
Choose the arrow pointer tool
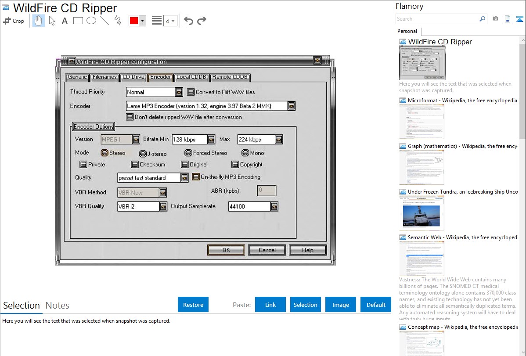click(52, 21)
